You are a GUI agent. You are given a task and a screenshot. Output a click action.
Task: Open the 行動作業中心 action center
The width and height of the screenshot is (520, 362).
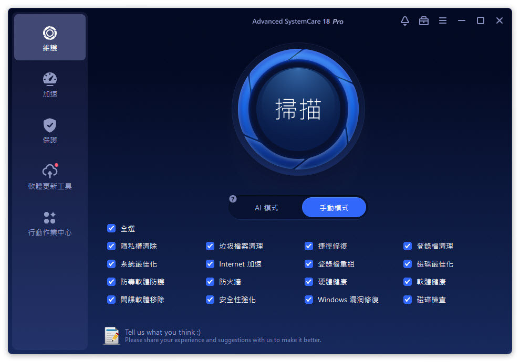[50, 223]
